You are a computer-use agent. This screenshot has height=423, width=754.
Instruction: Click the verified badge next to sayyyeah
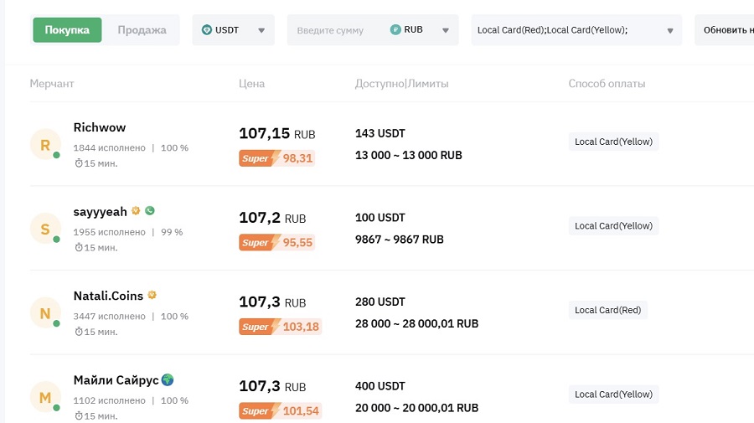pos(136,211)
